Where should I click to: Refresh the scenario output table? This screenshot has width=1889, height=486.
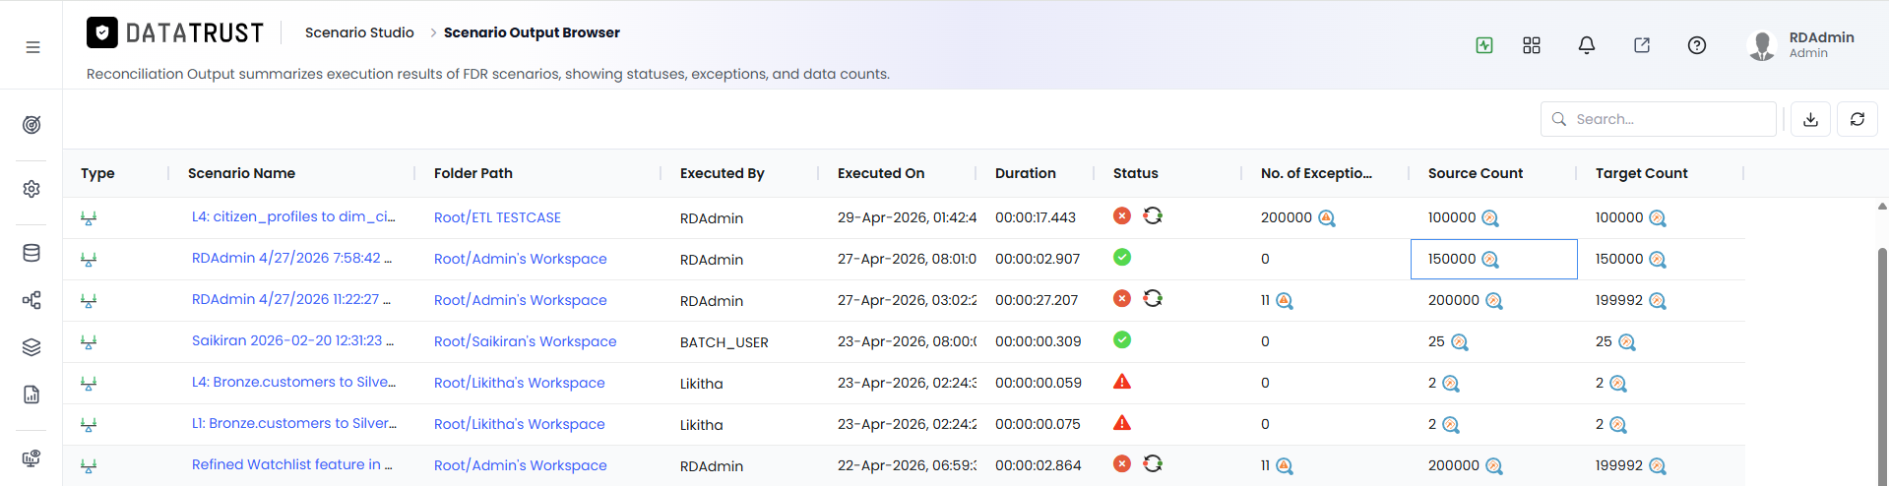[x=1858, y=119]
